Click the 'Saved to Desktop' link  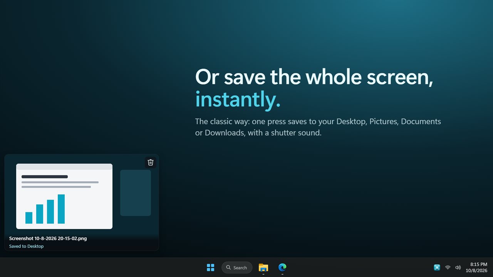pyautogui.click(x=26, y=246)
